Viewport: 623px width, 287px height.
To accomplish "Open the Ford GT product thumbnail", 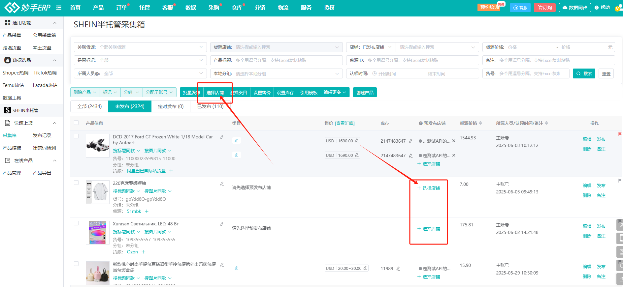I will 98,146.
